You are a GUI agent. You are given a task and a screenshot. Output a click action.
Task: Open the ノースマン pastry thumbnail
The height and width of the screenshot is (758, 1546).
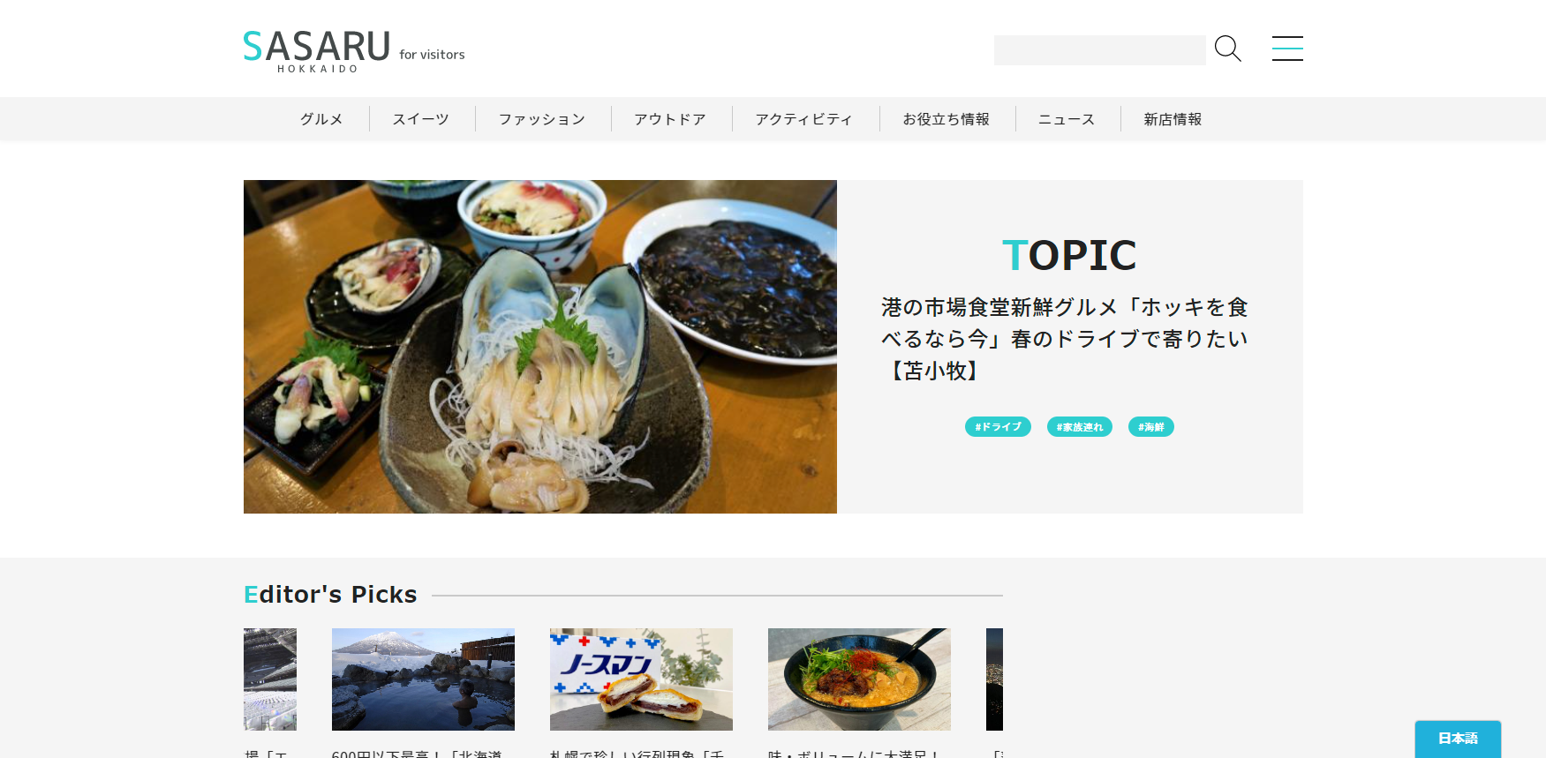point(641,679)
